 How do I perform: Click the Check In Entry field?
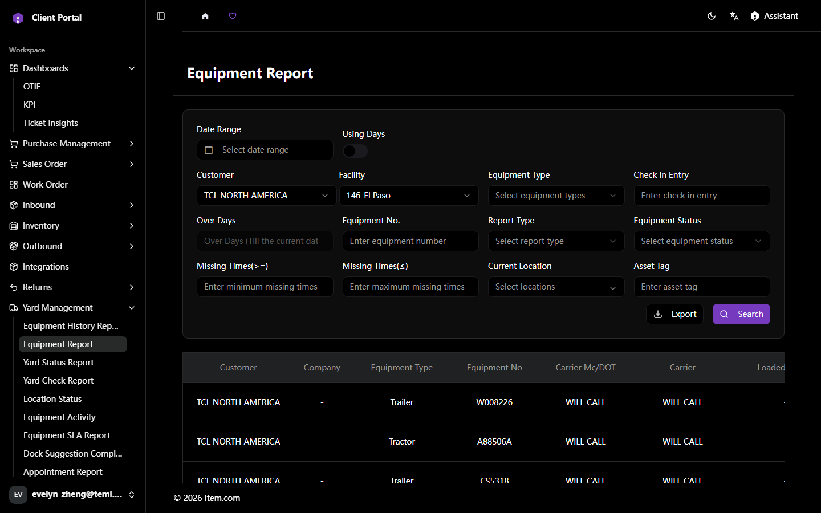[x=702, y=196]
